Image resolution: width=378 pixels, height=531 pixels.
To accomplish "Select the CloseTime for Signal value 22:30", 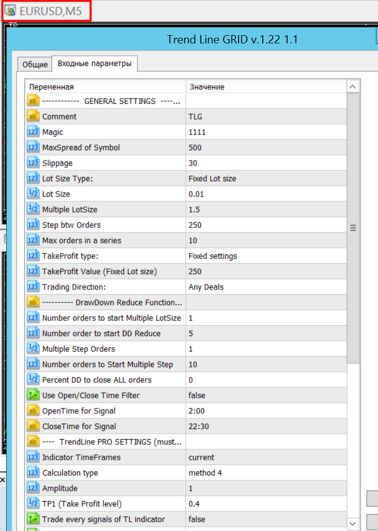I will pos(266,426).
